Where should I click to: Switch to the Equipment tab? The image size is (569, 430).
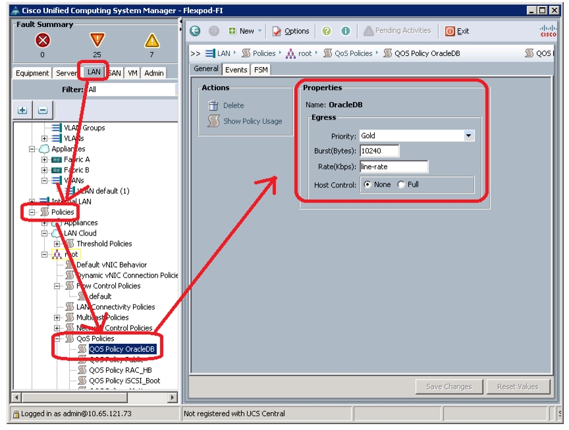tap(32, 73)
